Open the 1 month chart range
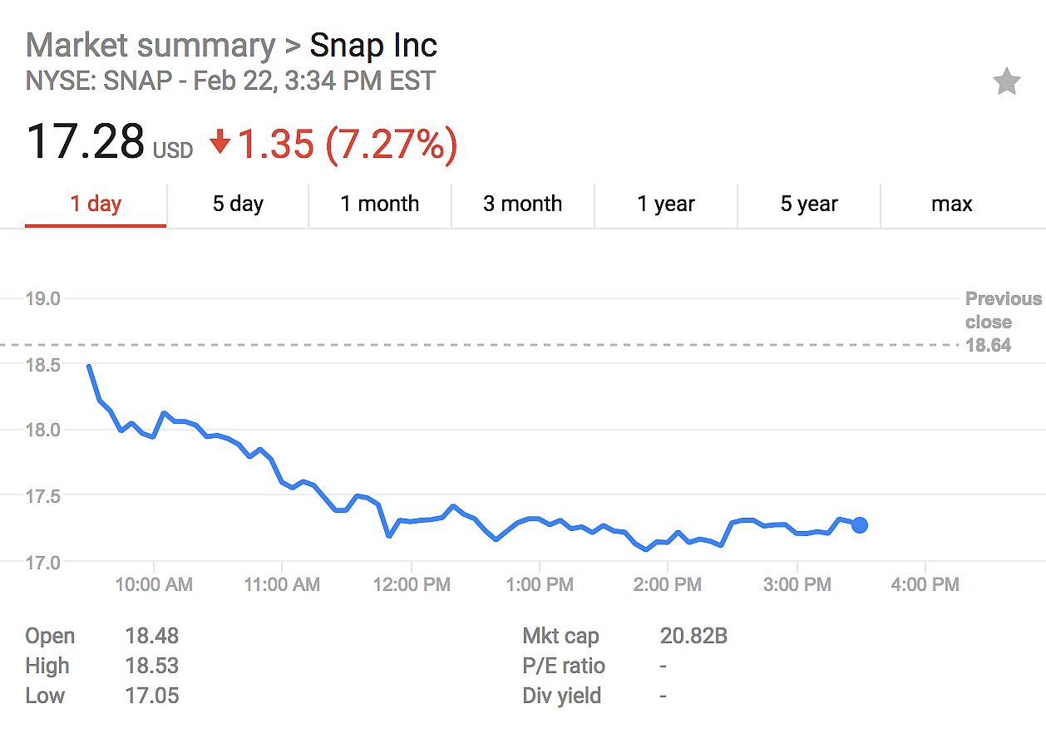Viewport: 1046px width, 733px height. 380,204
